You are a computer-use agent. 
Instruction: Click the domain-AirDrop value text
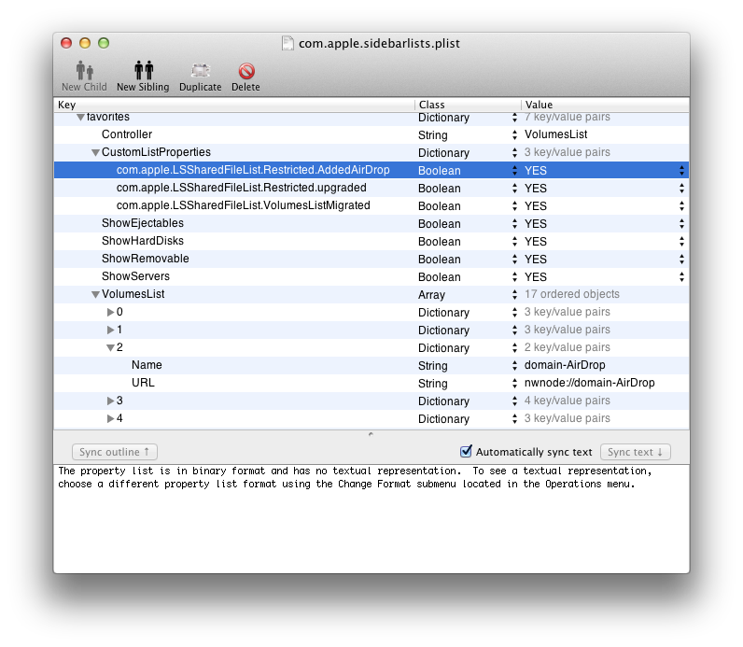click(565, 365)
